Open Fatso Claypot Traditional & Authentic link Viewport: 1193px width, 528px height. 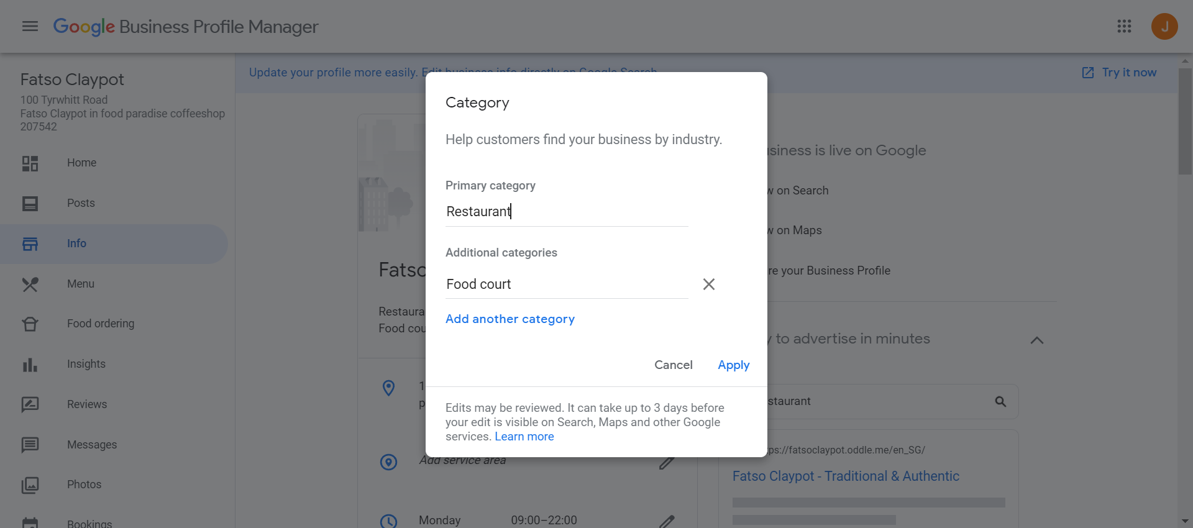point(846,476)
